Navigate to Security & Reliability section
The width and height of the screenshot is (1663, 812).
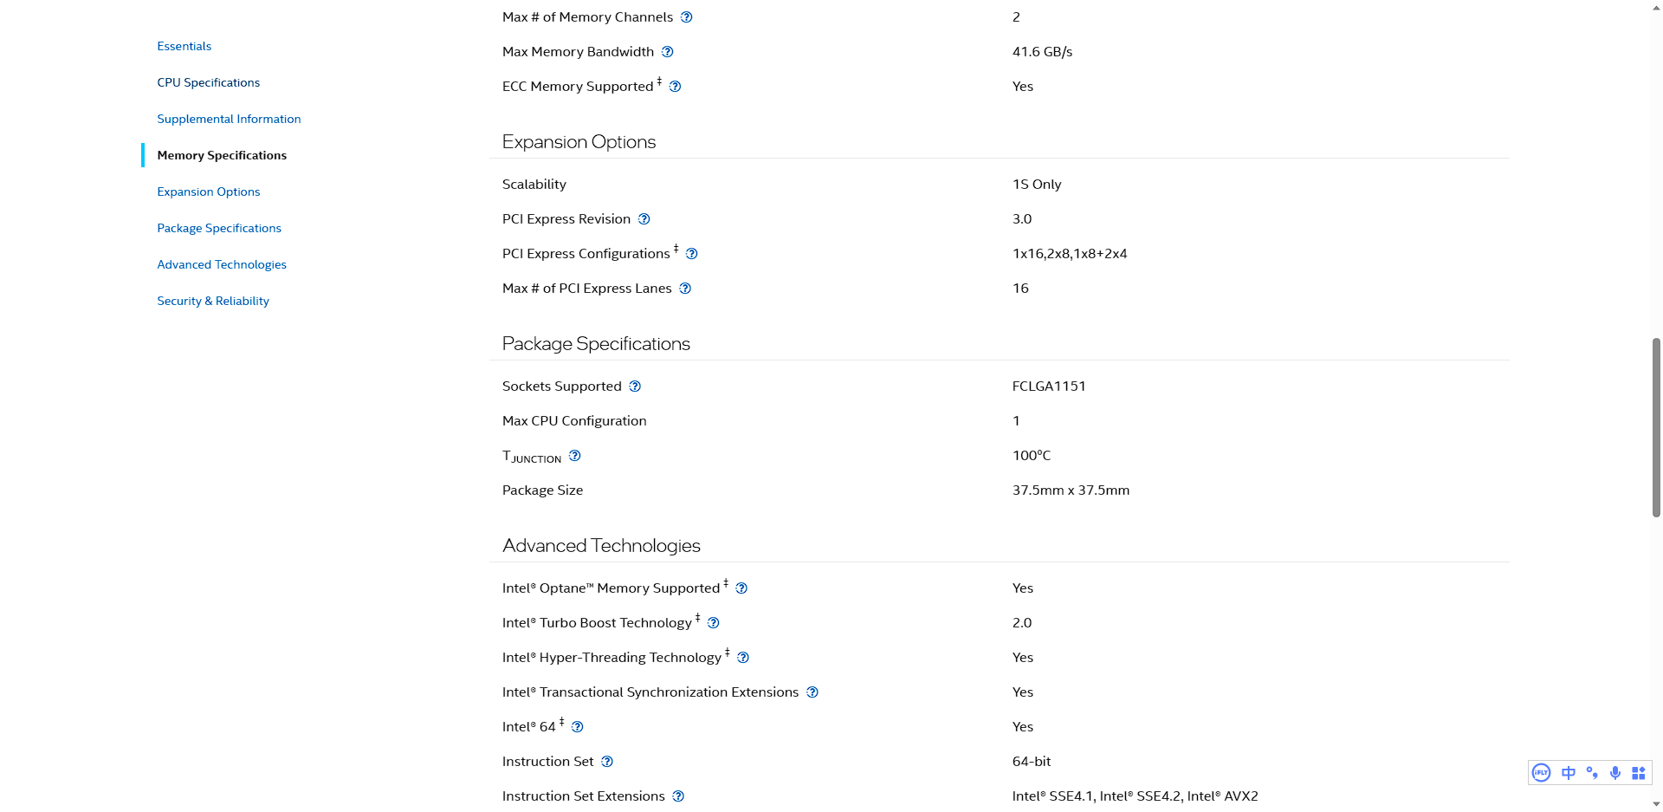213,301
